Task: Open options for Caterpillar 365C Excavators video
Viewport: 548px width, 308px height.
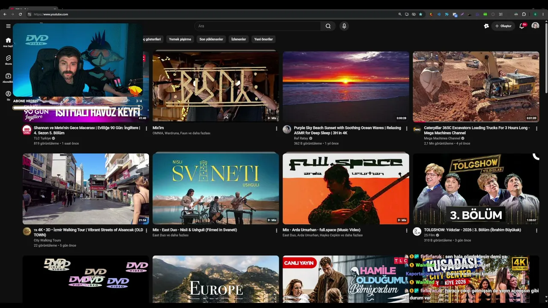Action: click(537, 128)
